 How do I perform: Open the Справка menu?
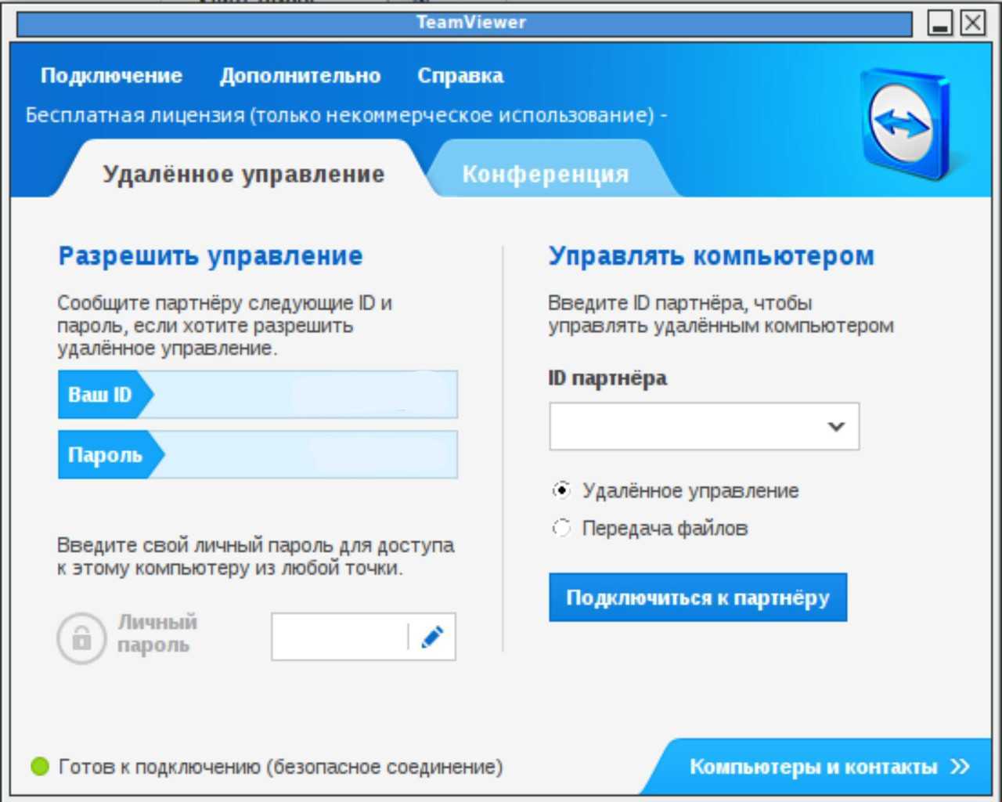click(460, 75)
